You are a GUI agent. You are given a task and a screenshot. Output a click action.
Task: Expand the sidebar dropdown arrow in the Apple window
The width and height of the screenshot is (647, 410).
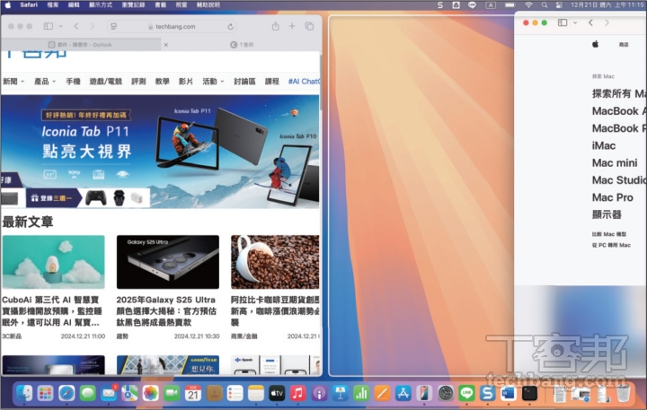pos(575,22)
